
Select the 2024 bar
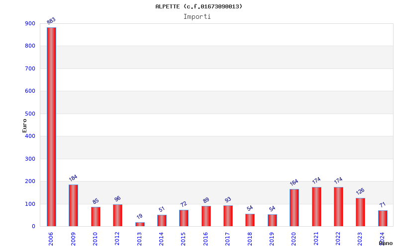pos(383,218)
